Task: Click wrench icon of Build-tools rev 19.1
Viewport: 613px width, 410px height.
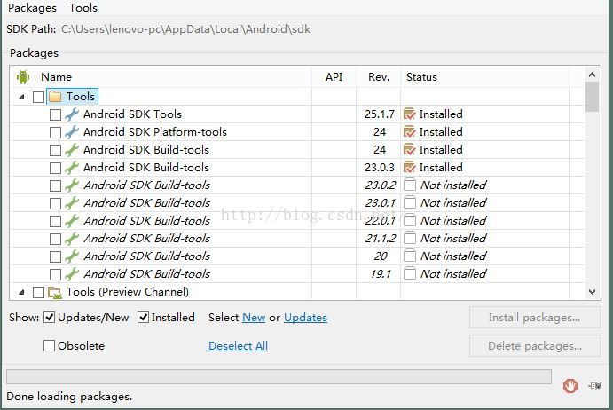Action: point(72,274)
